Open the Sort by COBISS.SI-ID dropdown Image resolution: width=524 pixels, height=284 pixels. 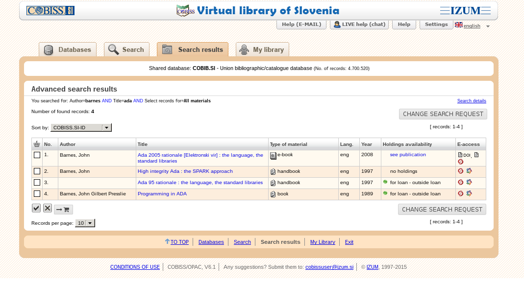pyautogui.click(x=81, y=127)
